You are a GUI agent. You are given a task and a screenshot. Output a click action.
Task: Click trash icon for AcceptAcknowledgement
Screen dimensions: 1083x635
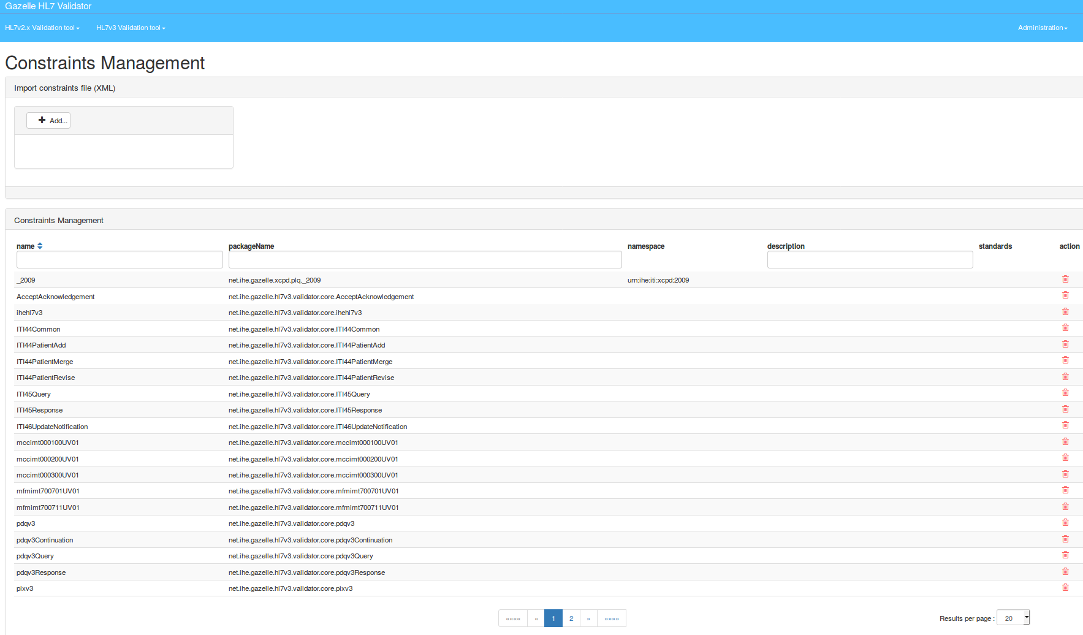click(1065, 295)
